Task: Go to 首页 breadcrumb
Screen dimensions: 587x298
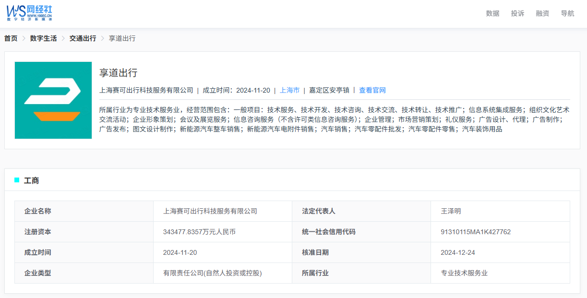Action: tap(11, 38)
